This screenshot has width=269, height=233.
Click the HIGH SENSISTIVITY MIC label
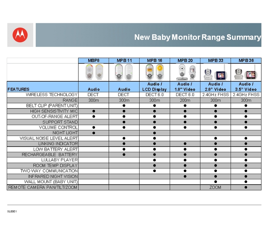point(54,111)
